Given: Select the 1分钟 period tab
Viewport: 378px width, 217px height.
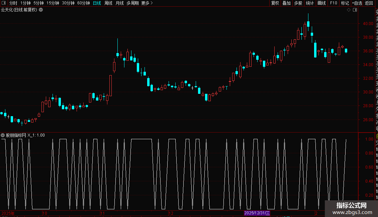Looking at the screenshot, I should pos(25,3).
